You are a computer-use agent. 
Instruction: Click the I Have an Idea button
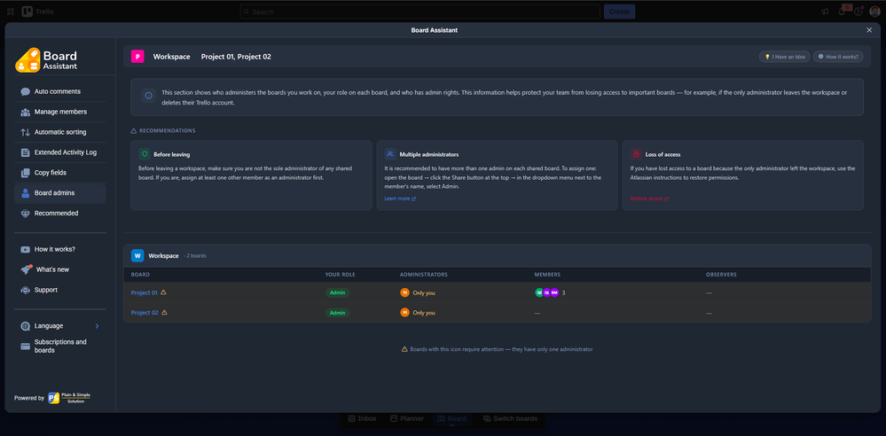click(x=784, y=57)
